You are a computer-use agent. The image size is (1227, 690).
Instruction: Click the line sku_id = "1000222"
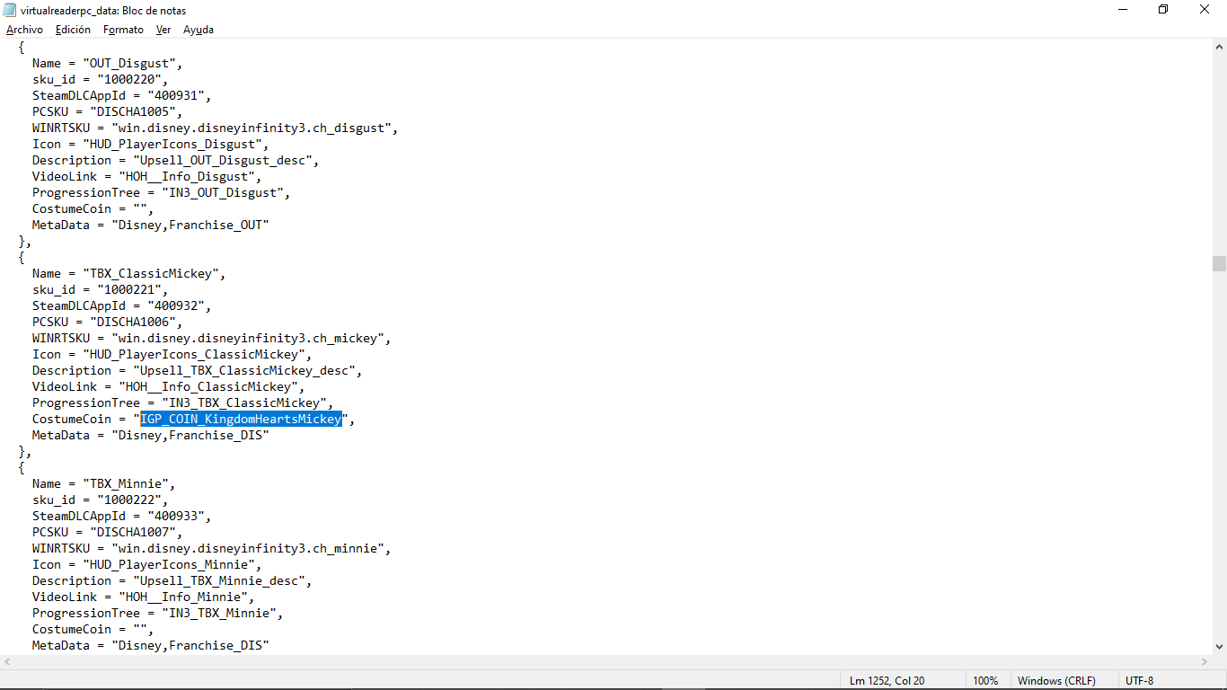pyautogui.click(x=100, y=500)
